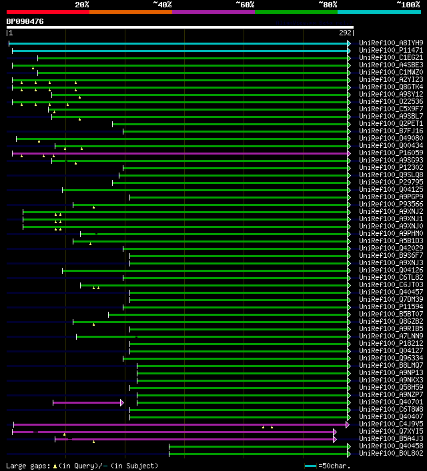The height and width of the screenshot is (471, 427).
Task: Open hit UniRef100_A9SBL7
Action: (x=391, y=116)
